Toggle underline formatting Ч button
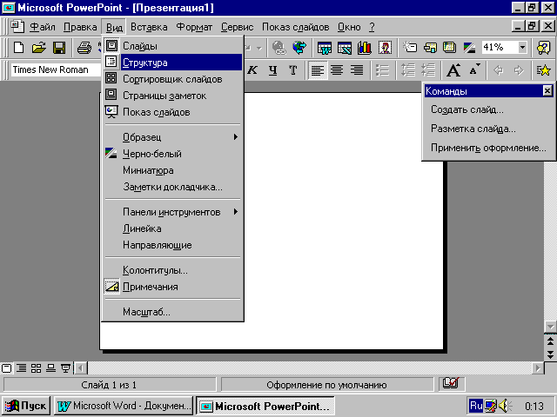This screenshot has width=557, height=417. tap(272, 70)
